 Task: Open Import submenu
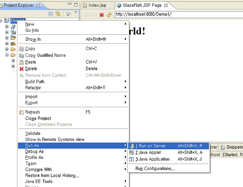click(73, 96)
